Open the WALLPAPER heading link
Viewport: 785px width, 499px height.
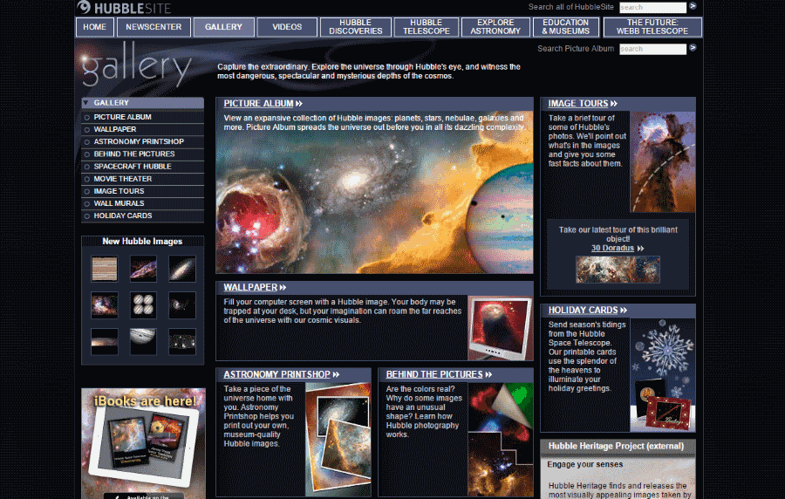point(255,287)
